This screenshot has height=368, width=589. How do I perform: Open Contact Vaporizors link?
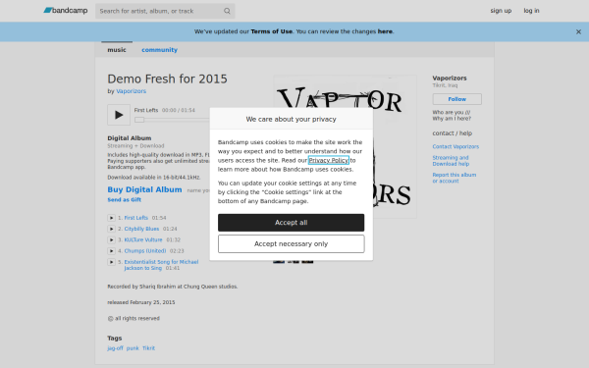click(x=455, y=146)
